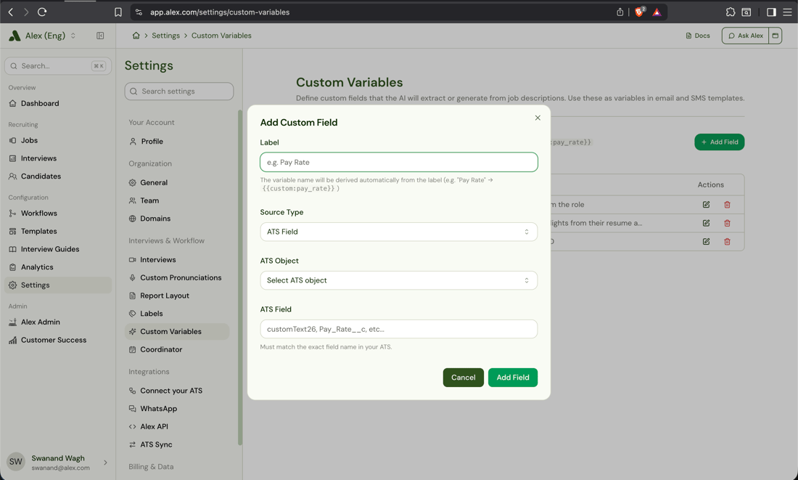The image size is (798, 480).
Task: Edit the third variable row
Action: click(x=706, y=242)
